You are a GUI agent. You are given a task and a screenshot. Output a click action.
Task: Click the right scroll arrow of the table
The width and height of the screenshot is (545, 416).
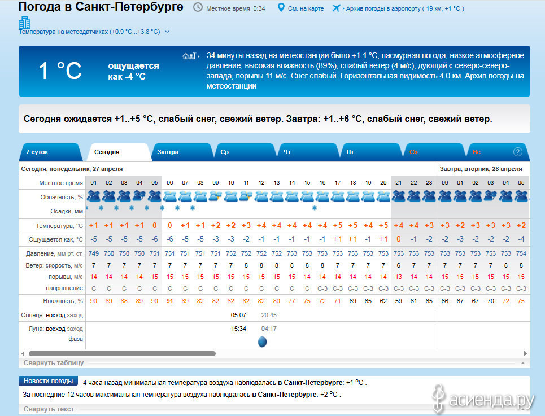[x=526, y=354]
